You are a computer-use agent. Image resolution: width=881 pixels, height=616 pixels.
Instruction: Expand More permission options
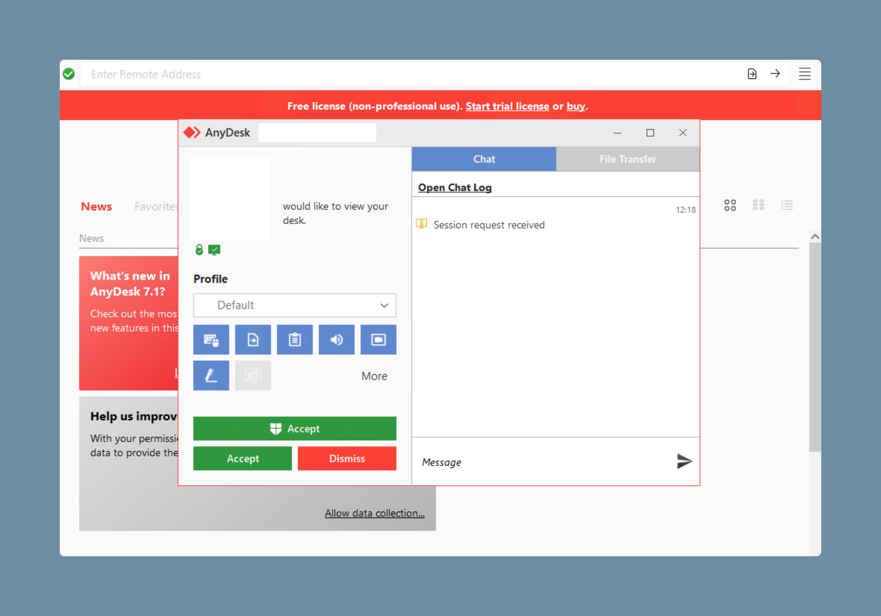(x=374, y=376)
